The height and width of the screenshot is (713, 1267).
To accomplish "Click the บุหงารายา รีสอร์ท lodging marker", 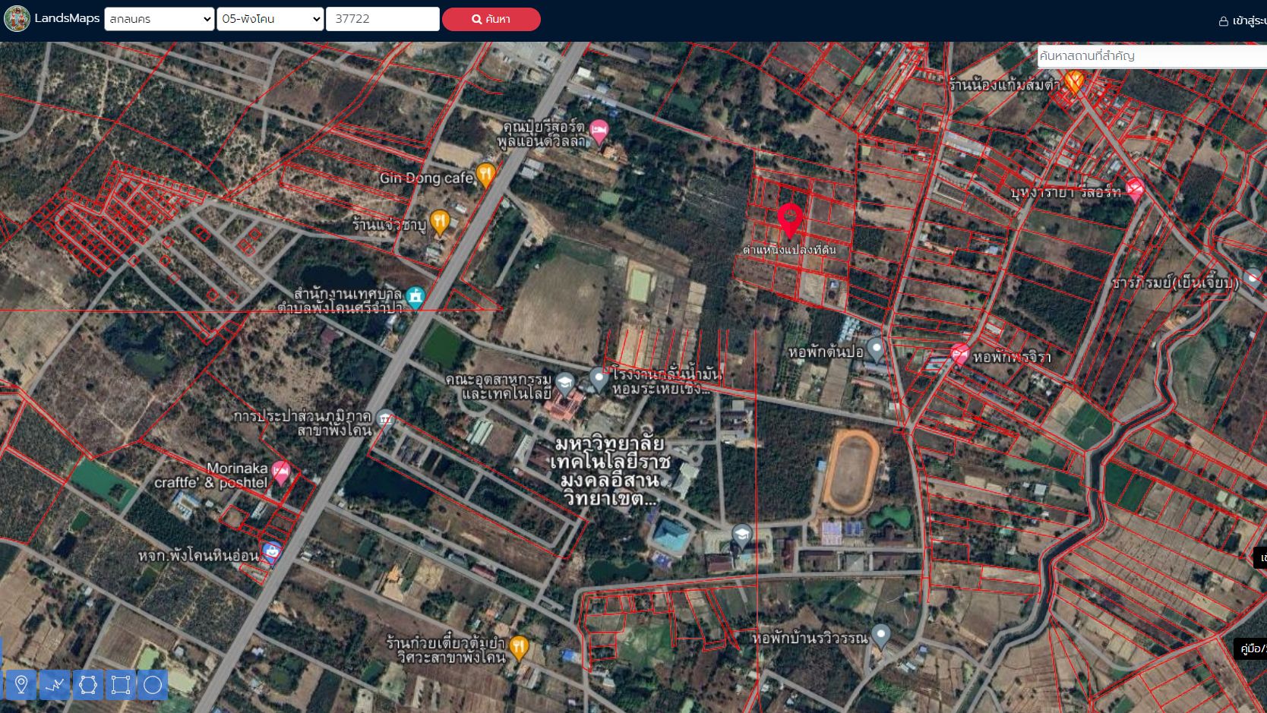I will [1135, 189].
